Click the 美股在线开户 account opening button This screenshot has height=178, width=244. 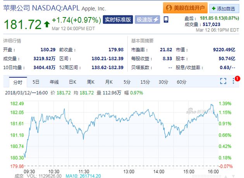(185, 8)
